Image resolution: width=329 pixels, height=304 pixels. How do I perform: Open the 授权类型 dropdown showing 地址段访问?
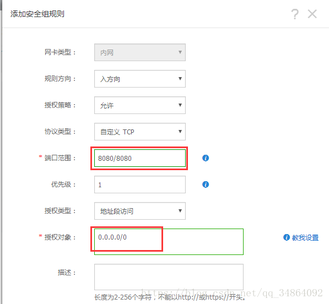click(x=140, y=211)
